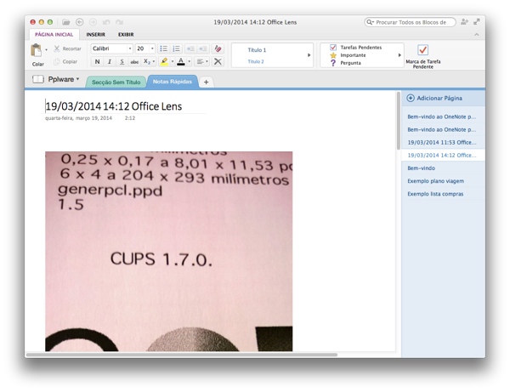Open the Secção Sem Título section tab
This screenshot has height=392, width=510.
click(116, 82)
